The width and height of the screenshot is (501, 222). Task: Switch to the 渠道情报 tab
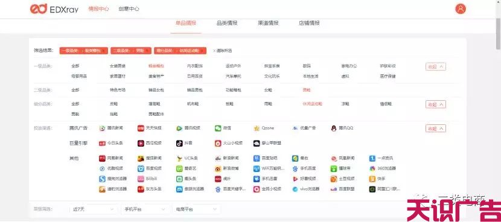[x=268, y=23]
